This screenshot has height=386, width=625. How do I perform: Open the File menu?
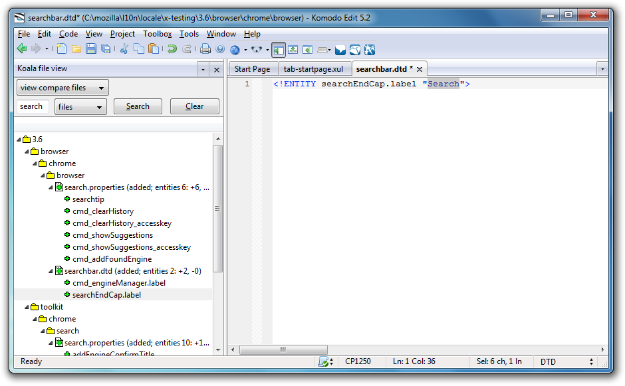[24, 34]
